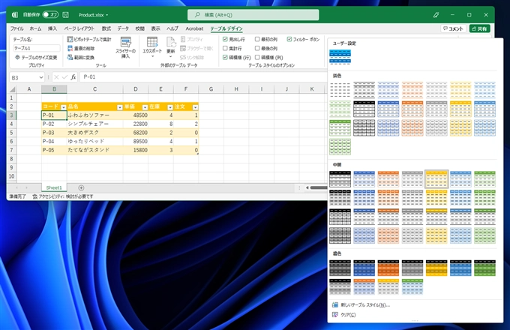510x330 pixels.
Task: Click the pen icon in title bar
Action: coord(436,15)
